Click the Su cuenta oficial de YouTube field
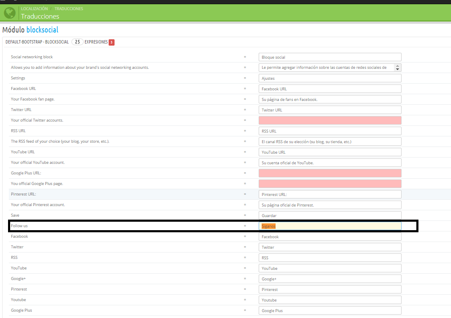 click(330, 163)
